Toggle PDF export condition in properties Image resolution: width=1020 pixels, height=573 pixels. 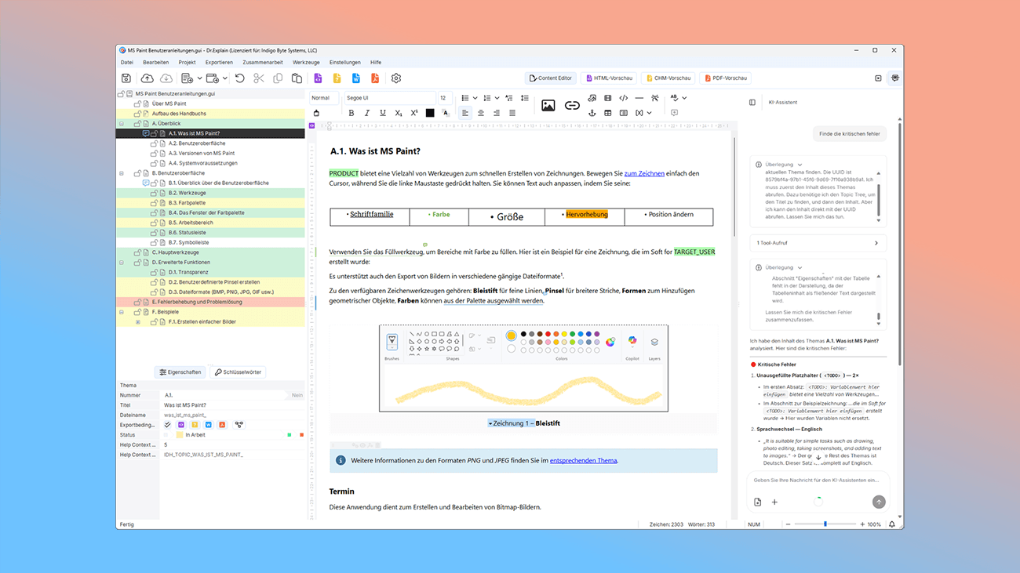(222, 425)
